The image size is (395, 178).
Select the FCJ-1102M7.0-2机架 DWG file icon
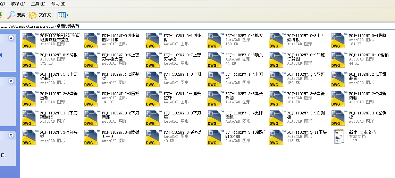pos(215,41)
